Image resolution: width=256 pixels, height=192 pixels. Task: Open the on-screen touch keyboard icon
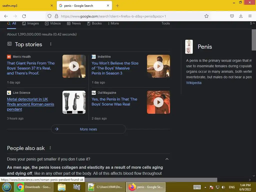(197, 187)
